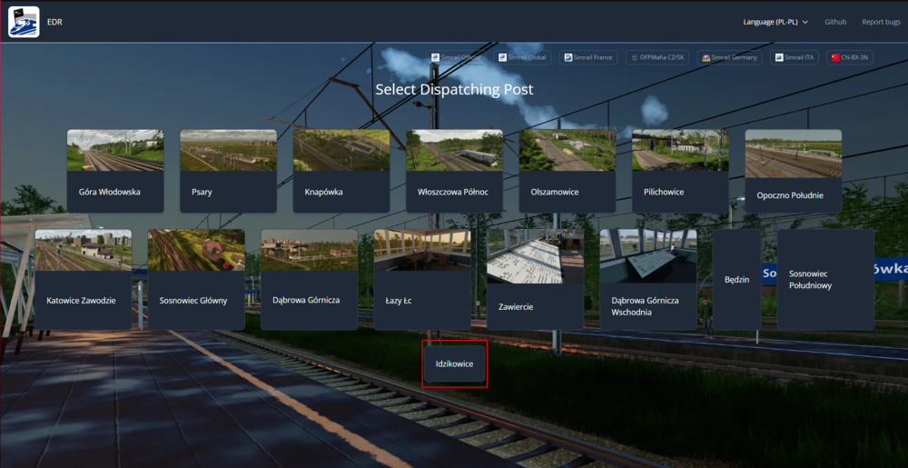Click the EDR logo icon
Image resolution: width=908 pixels, height=468 pixels.
pos(24,21)
